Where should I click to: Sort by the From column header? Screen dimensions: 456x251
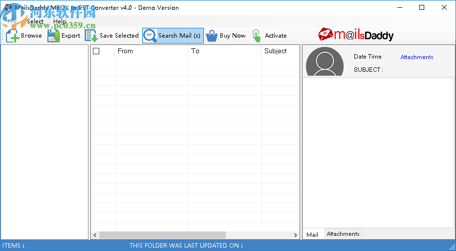click(x=152, y=51)
